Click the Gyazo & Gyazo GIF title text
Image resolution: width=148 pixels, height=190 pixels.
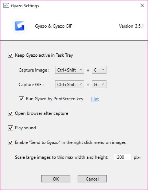[54, 26]
